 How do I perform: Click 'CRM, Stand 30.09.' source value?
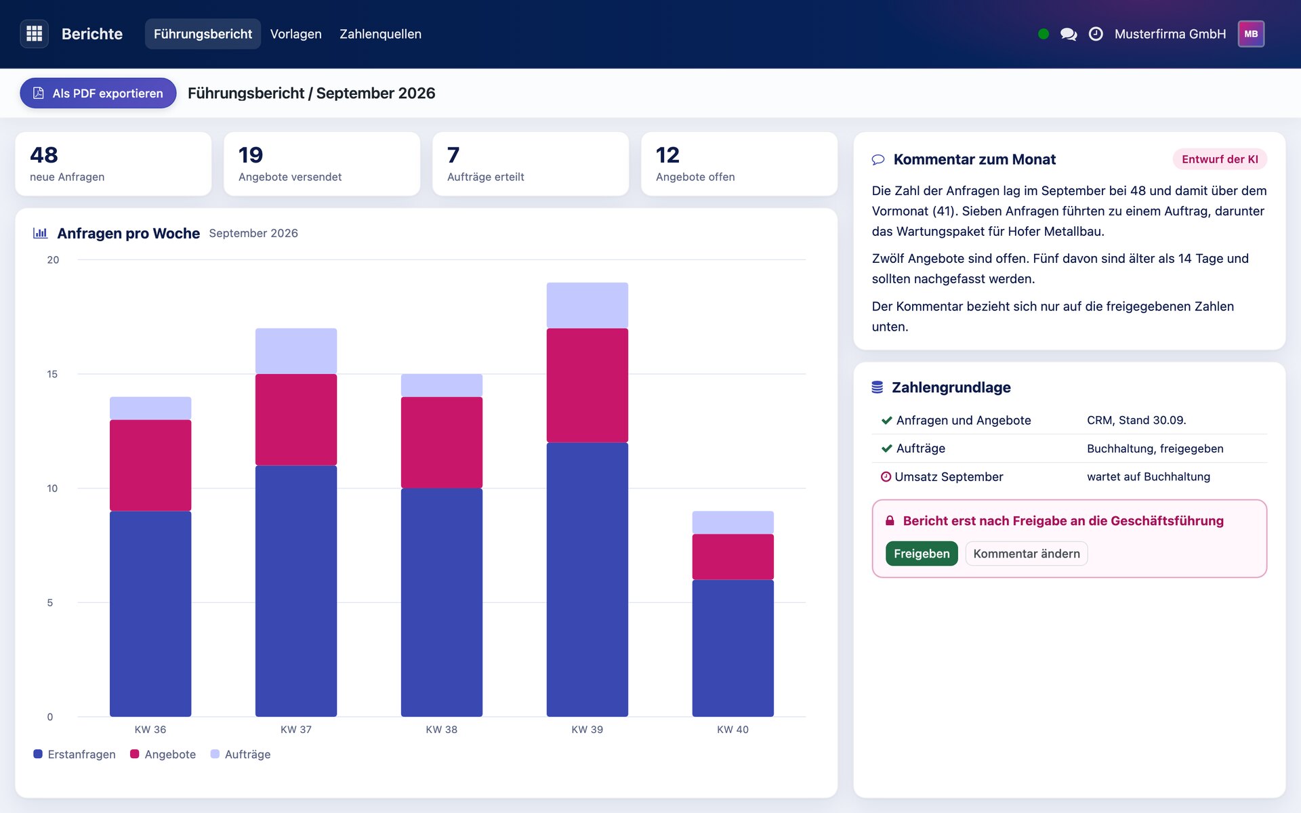click(1136, 420)
